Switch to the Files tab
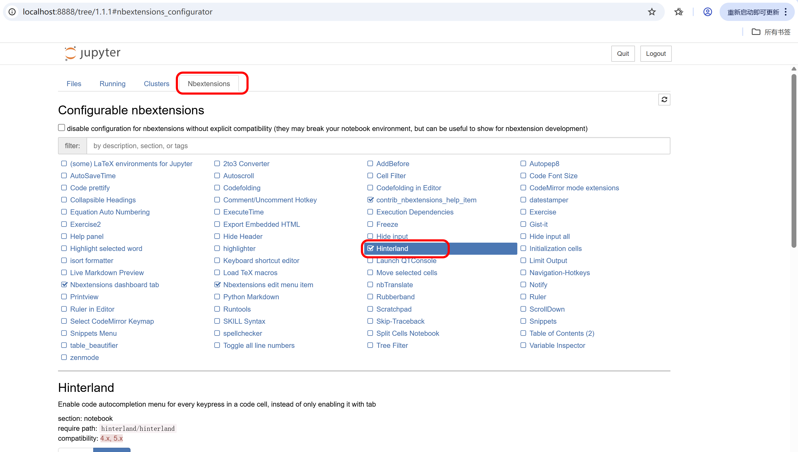The width and height of the screenshot is (798, 452). 74,84
